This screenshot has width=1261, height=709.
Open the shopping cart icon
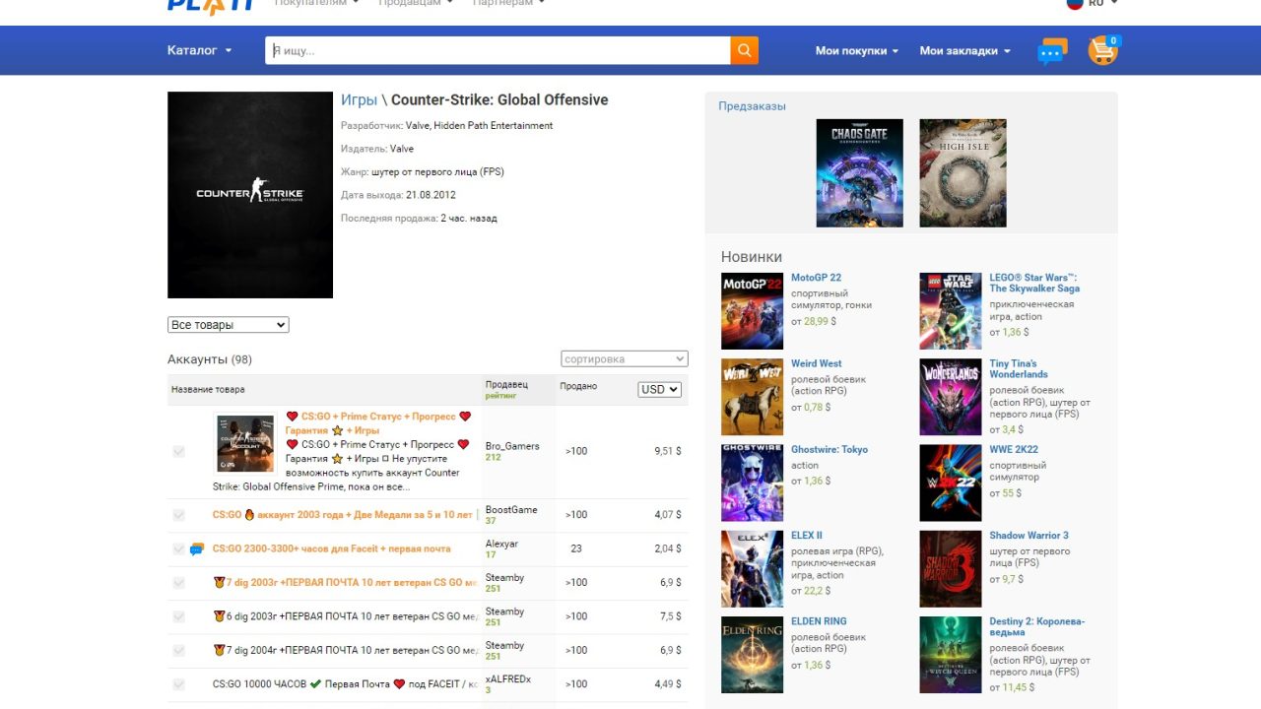pyautogui.click(x=1102, y=50)
